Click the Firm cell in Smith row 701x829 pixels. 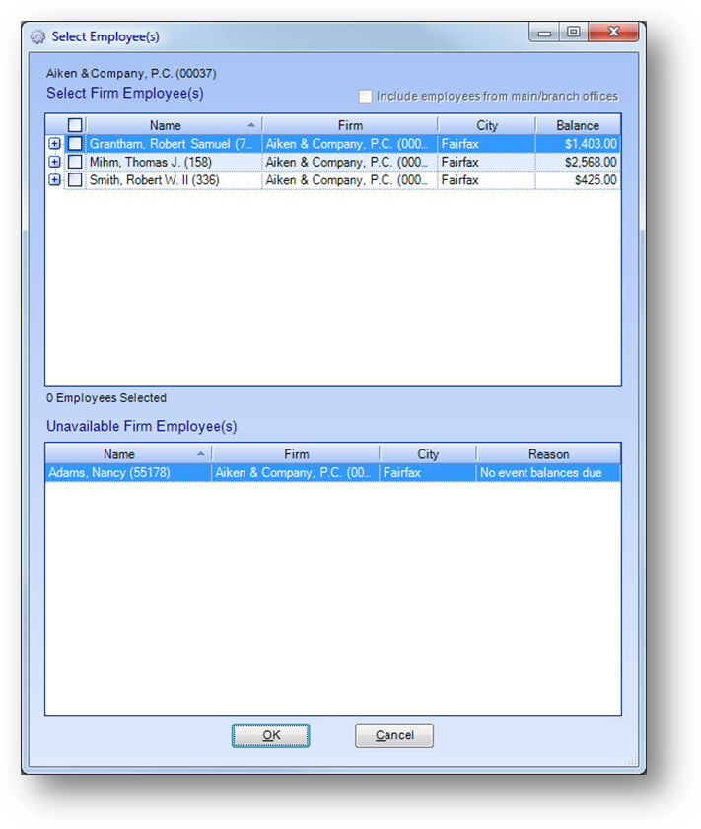(x=349, y=180)
